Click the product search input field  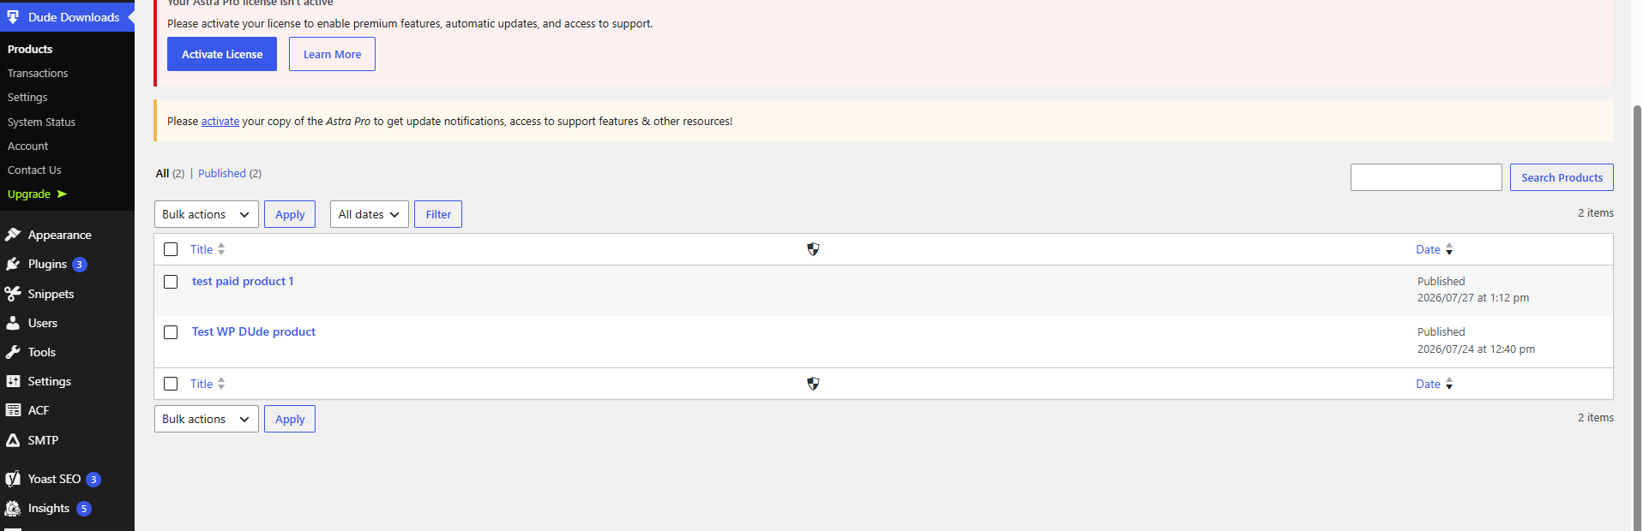(x=1426, y=177)
